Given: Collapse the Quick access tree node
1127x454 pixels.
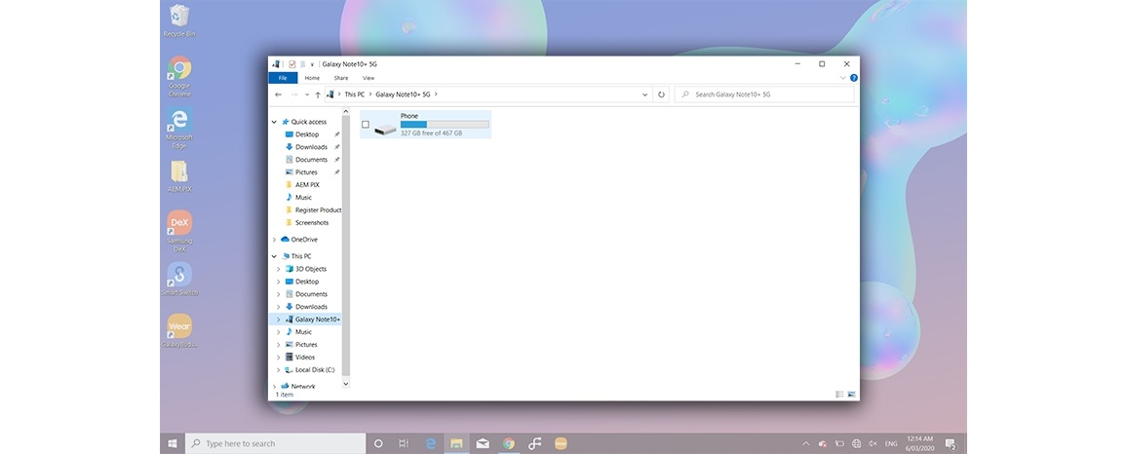Looking at the screenshot, I should 274,122.
